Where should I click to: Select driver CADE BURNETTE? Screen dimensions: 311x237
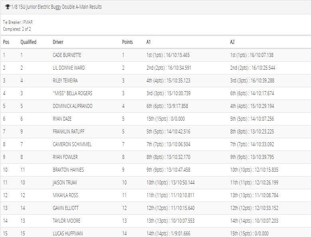coord(67,55)
